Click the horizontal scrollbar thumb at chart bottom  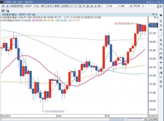pos(116,119)
